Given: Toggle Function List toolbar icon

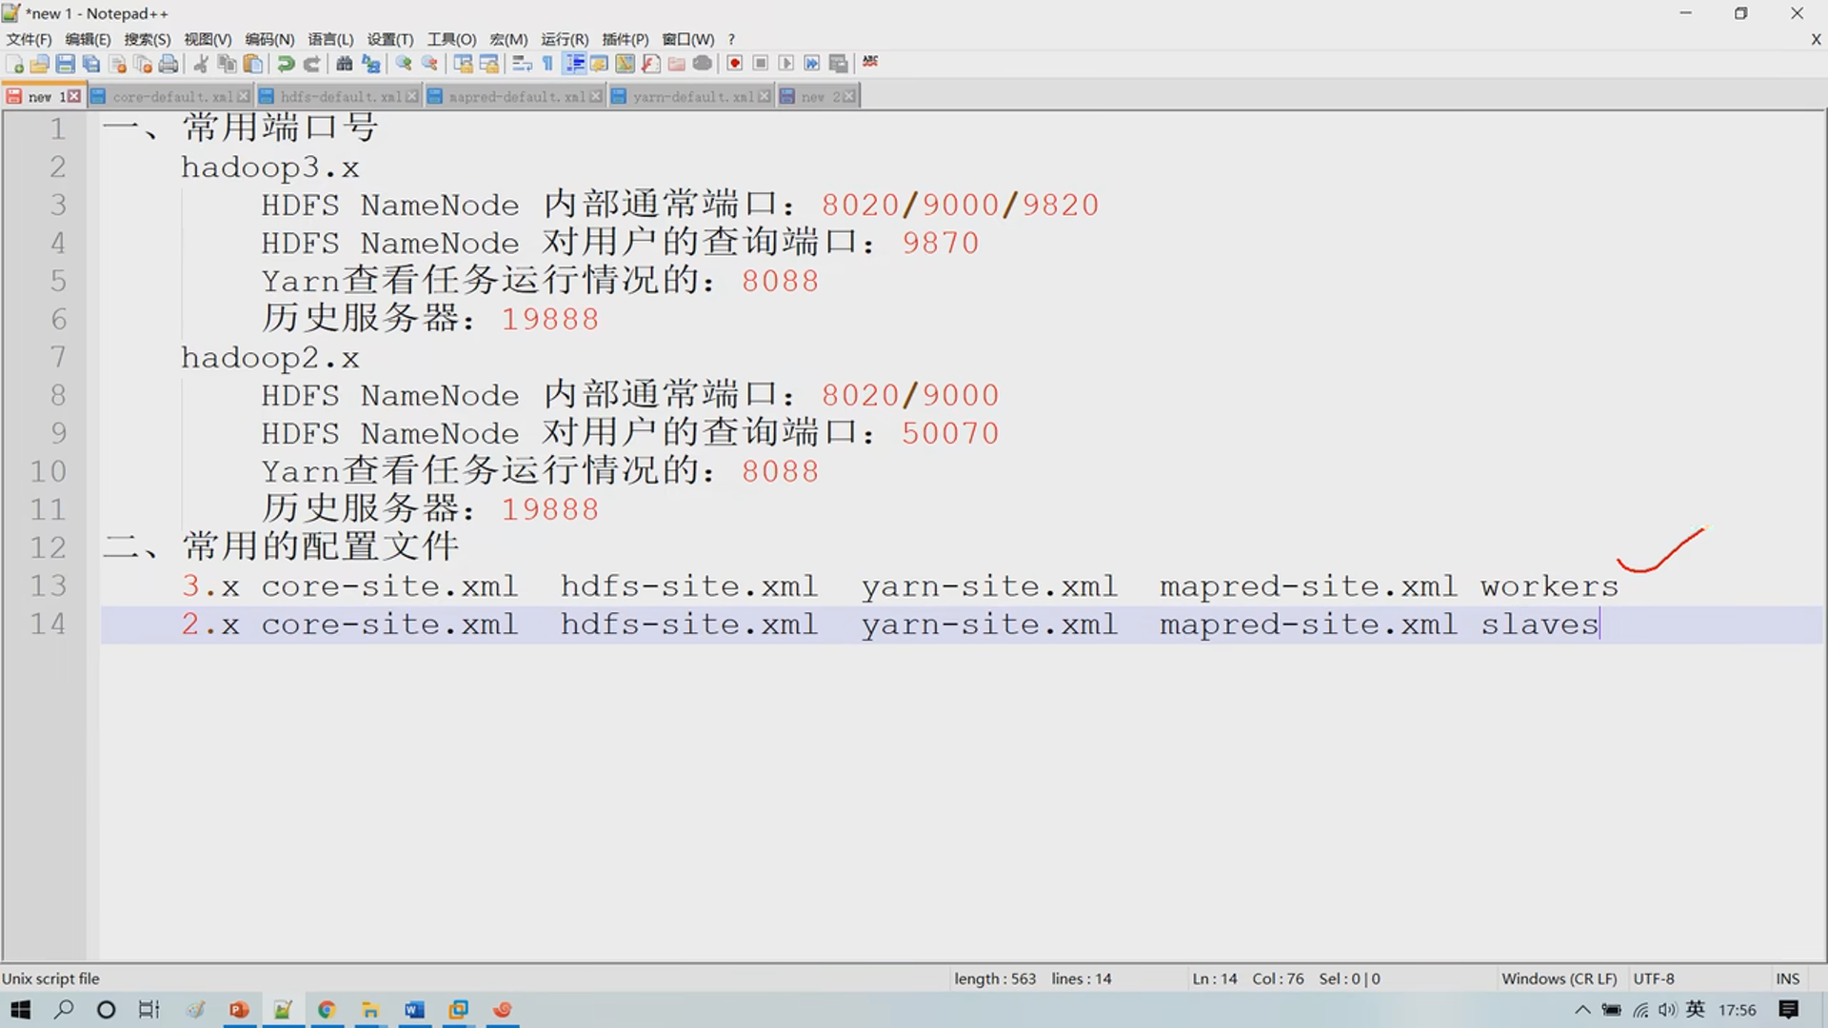Looking at the screenshot, I should tap(650, 64).
